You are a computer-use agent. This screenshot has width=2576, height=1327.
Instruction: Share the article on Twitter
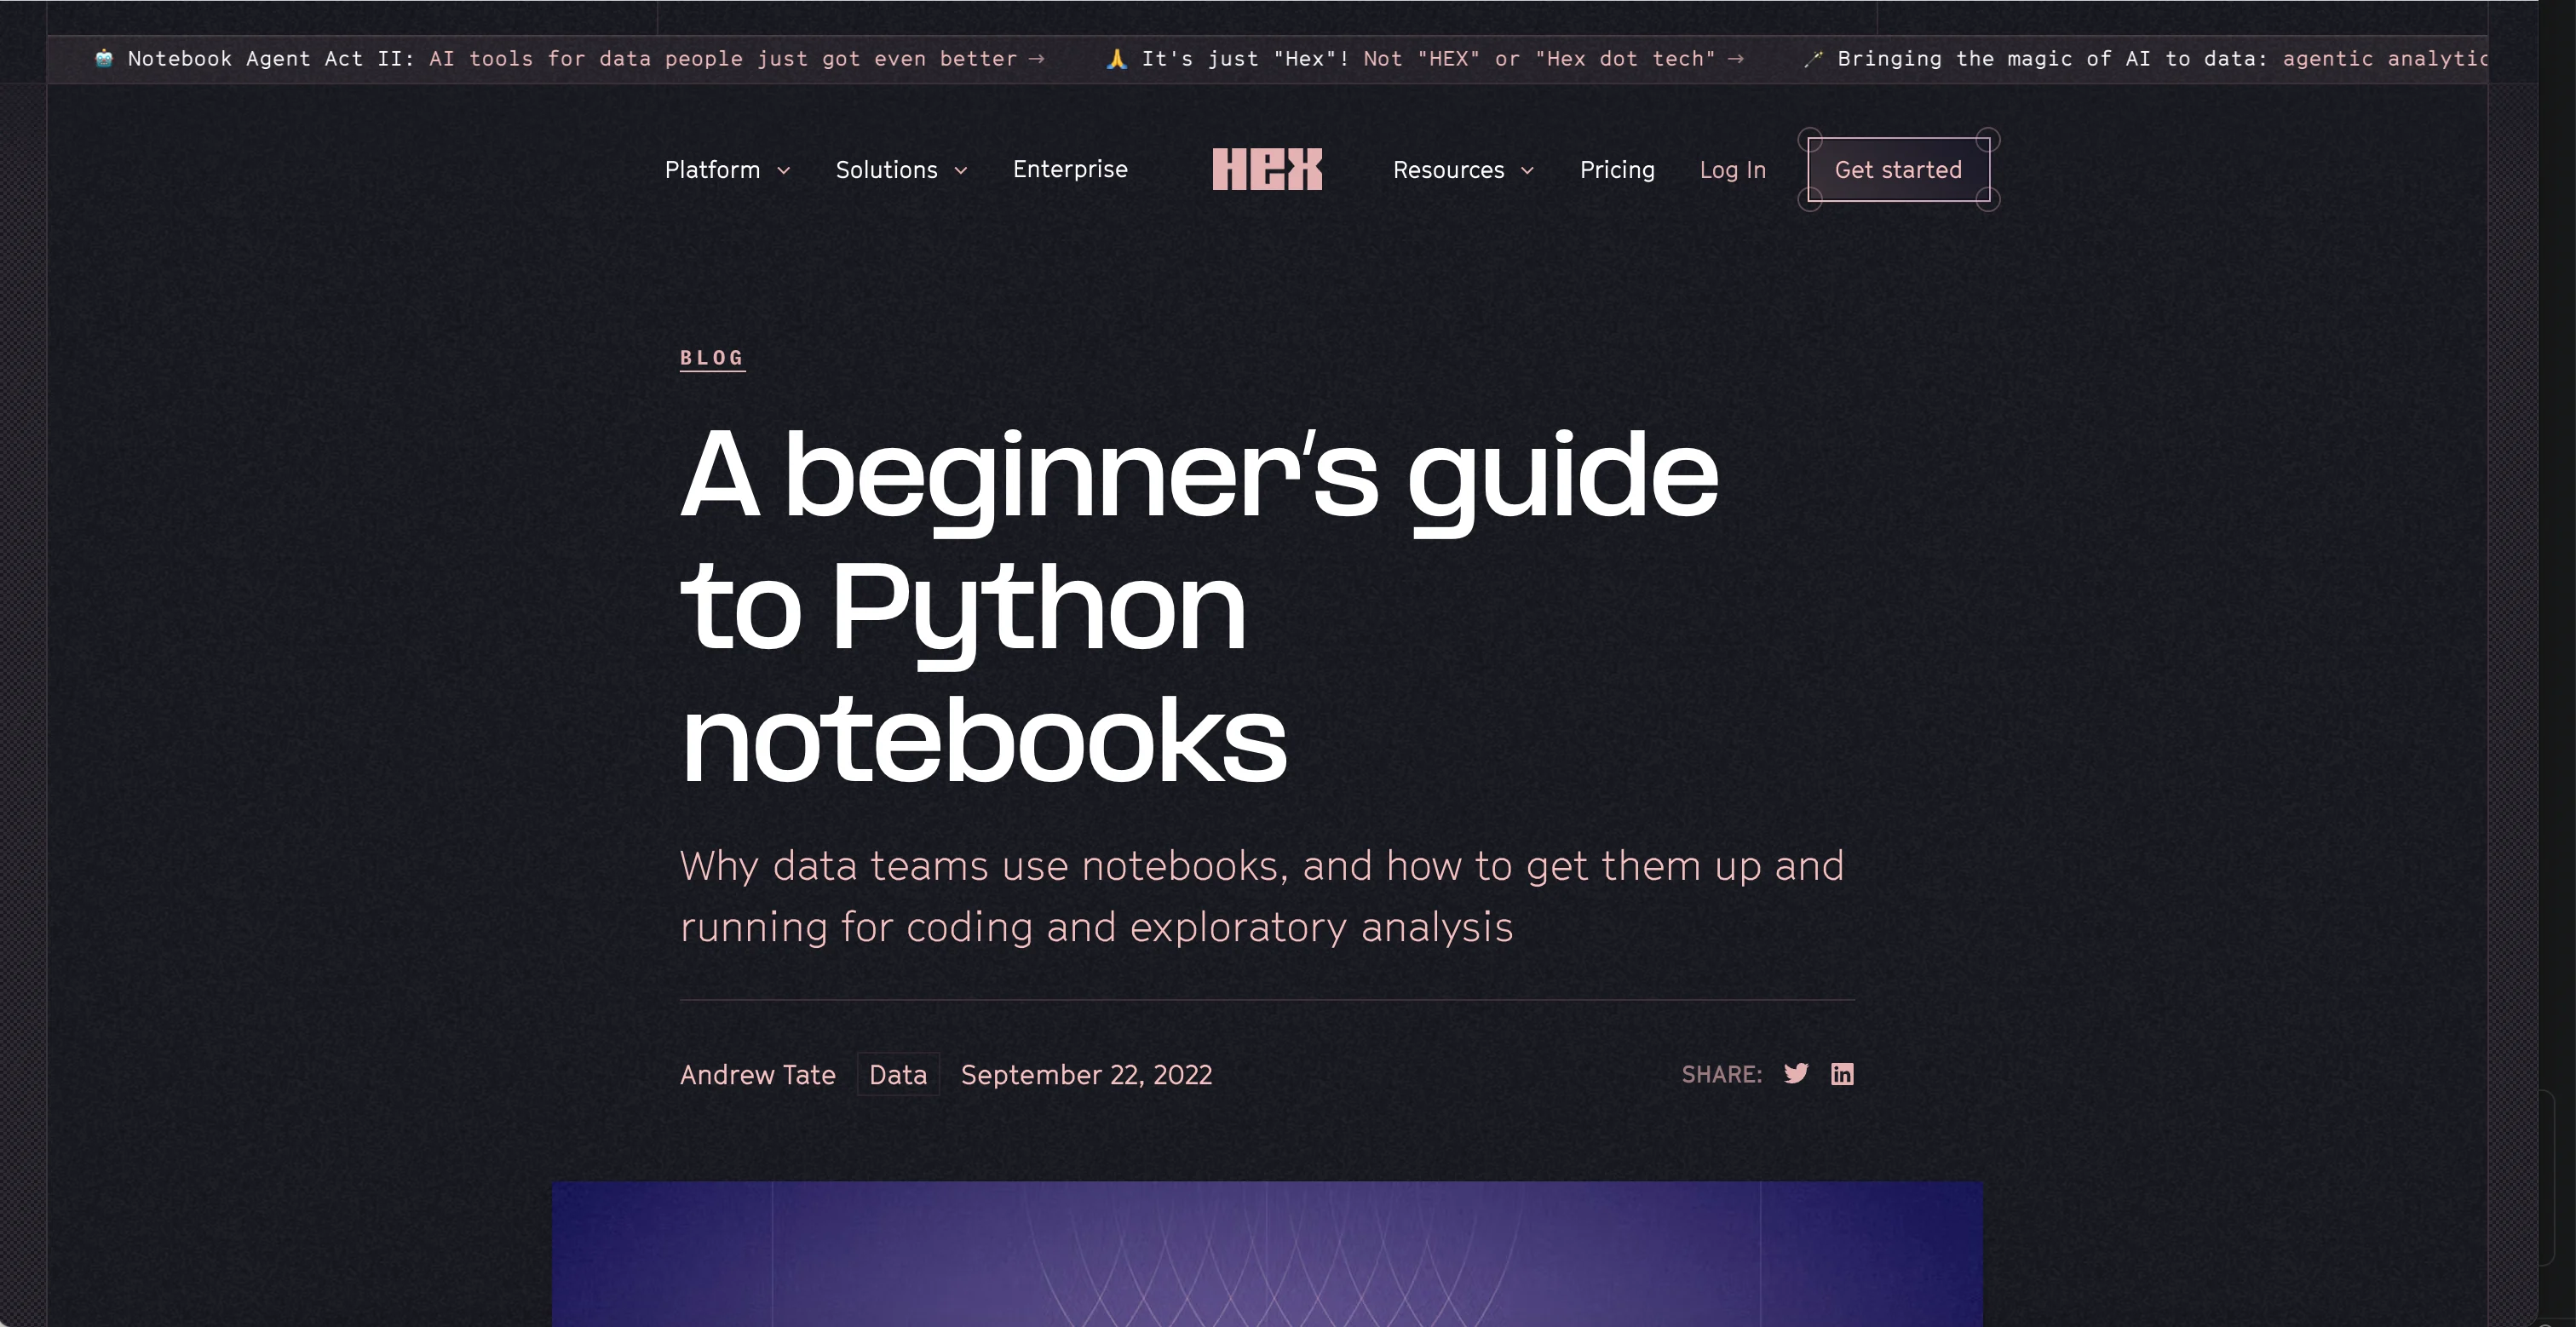(x=1796, y=1073)
